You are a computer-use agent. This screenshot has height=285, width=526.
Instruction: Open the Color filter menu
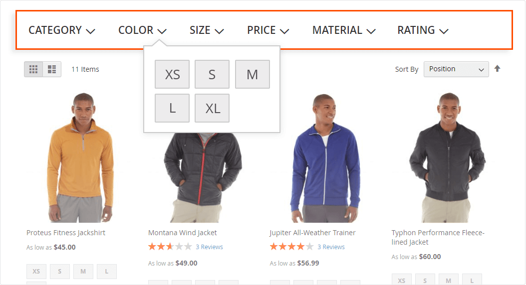point(142,30)
